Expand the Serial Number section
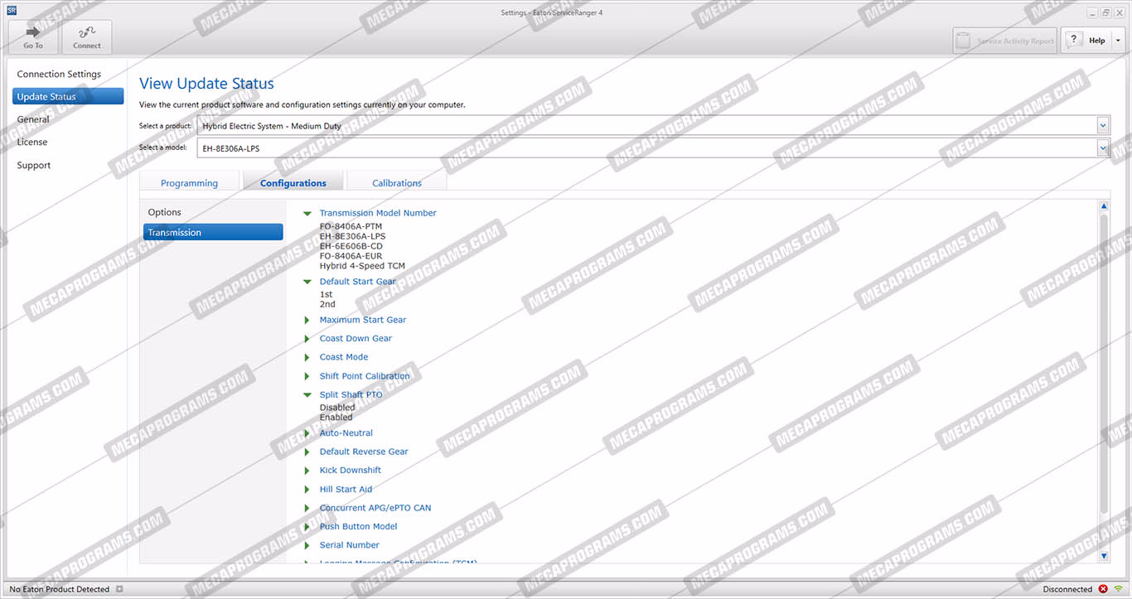The width and height of the screenshot is (1132, 599). click(x=307, y=545)
